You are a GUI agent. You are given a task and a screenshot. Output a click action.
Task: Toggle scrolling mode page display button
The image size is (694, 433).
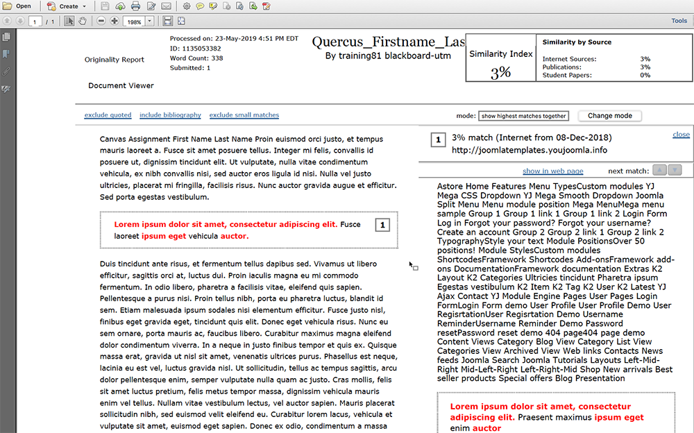tap(167, 21)
